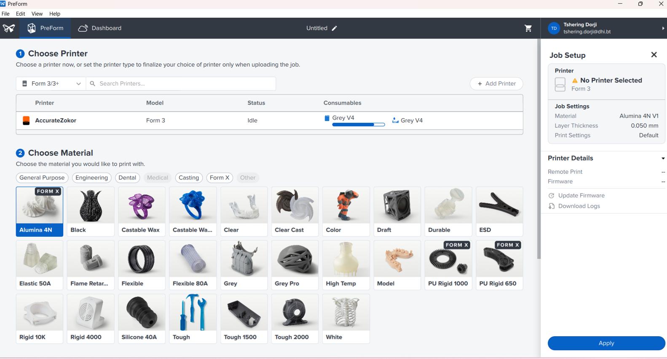Open the File menu
667x359 pixels.
tap(5, 13)
